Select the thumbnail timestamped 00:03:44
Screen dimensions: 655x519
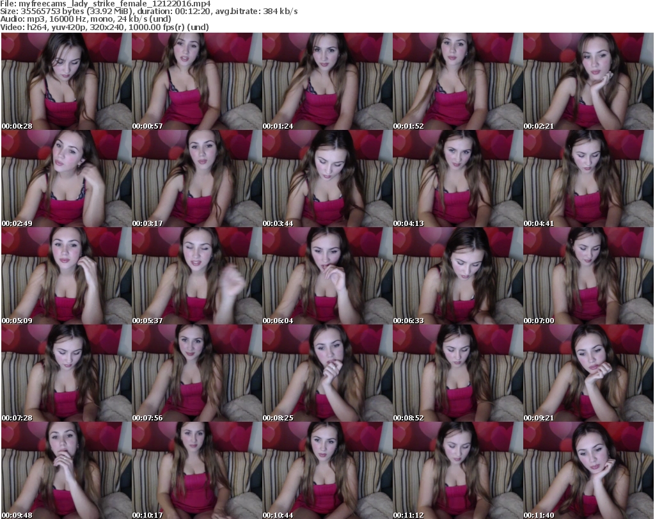point(327,179)
